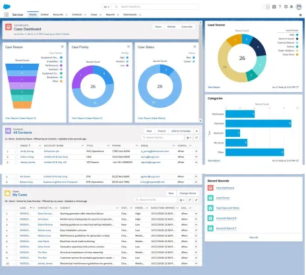
Task: Check the select-all box in contacts header
Action: tap(16, 145)
